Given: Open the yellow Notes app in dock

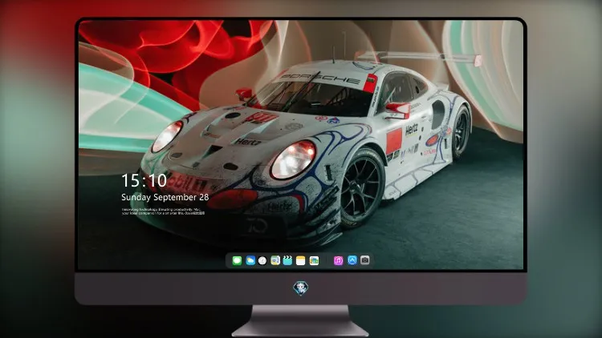Looking at the screenshot, I should pyautogui.click(x=301, y=260).
